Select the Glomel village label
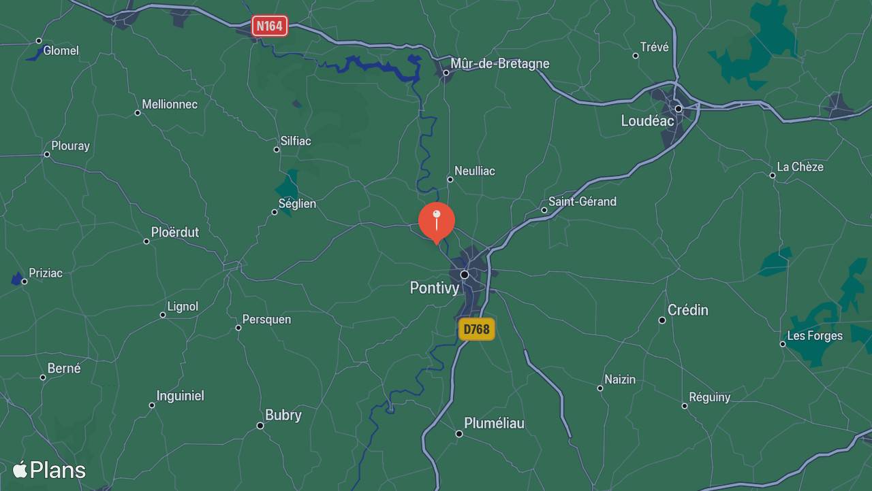 61,50
